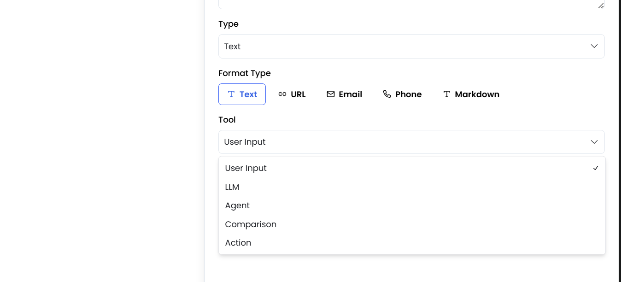Collapse the Tool dropdown via its chevron
Image resolution: width=621 pixels, height=282 pixels.
(x=594, y=142)
